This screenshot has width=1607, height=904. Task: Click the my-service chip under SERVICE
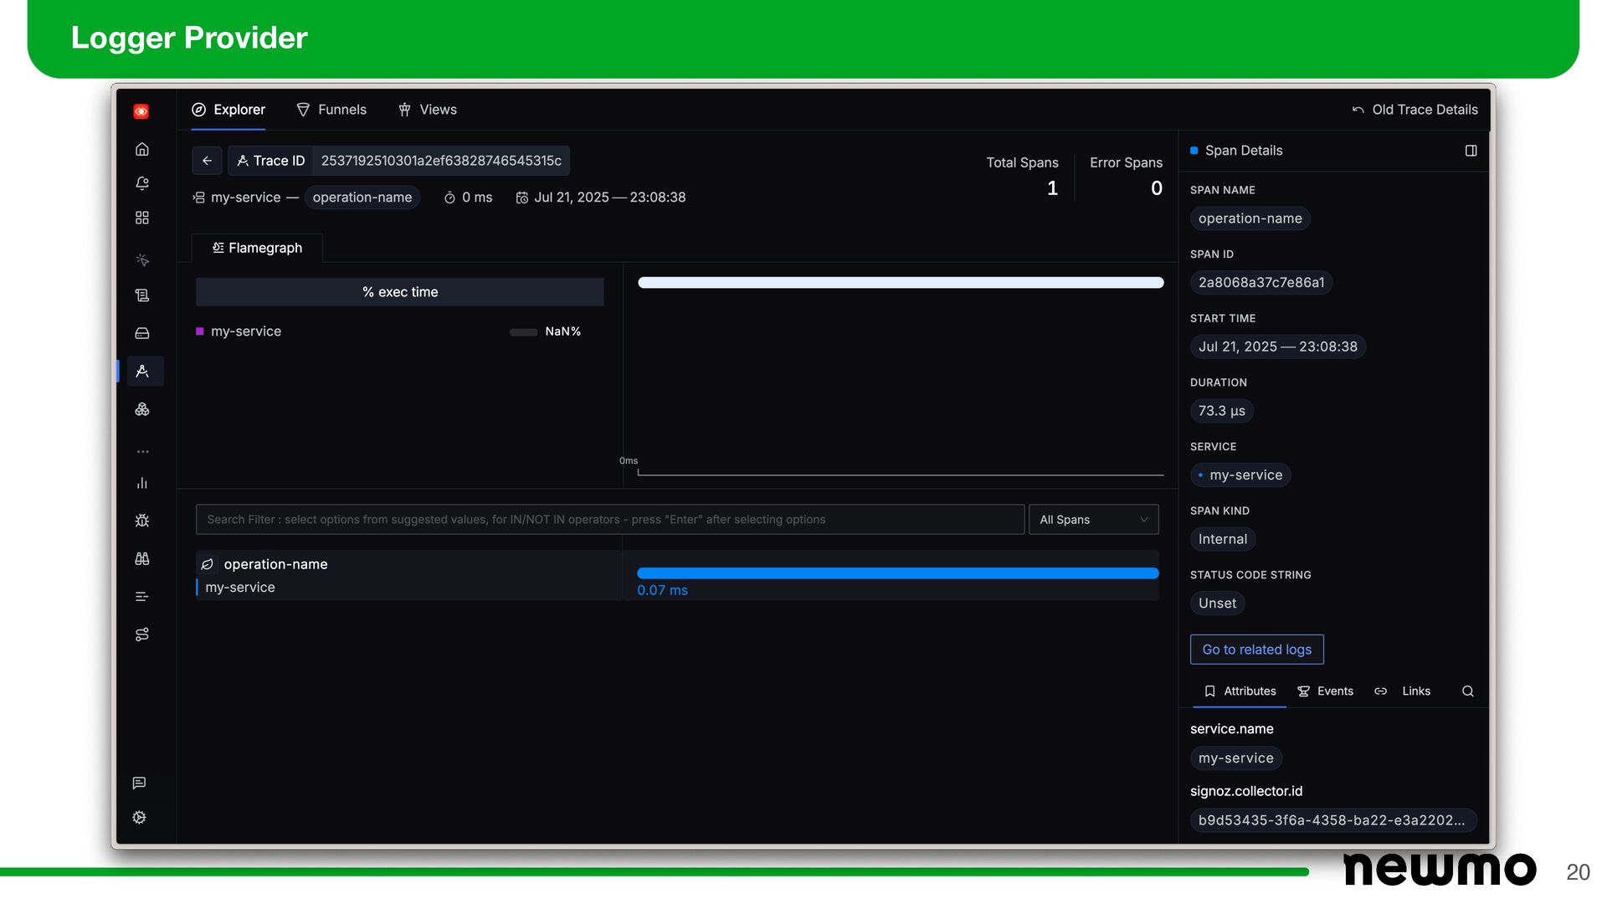tap(1240, 475)
